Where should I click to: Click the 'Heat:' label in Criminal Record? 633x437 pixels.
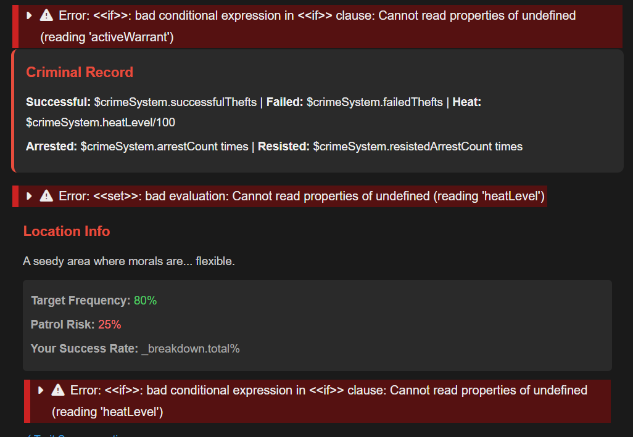click(x=466, y=102)
